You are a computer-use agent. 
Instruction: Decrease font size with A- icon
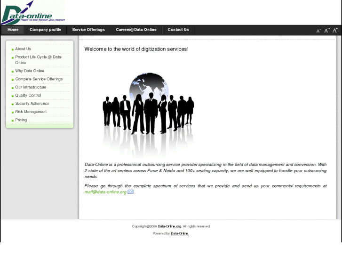click(x=318, y=31)
